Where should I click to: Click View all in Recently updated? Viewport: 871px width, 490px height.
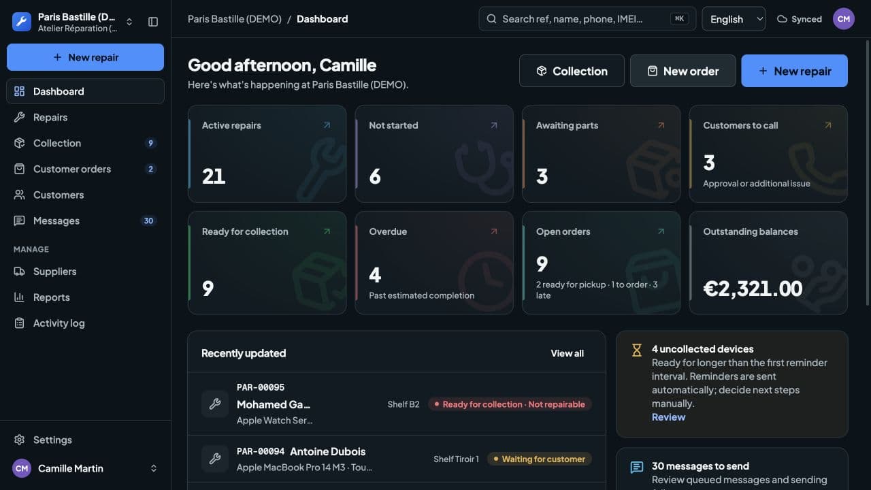568,353
